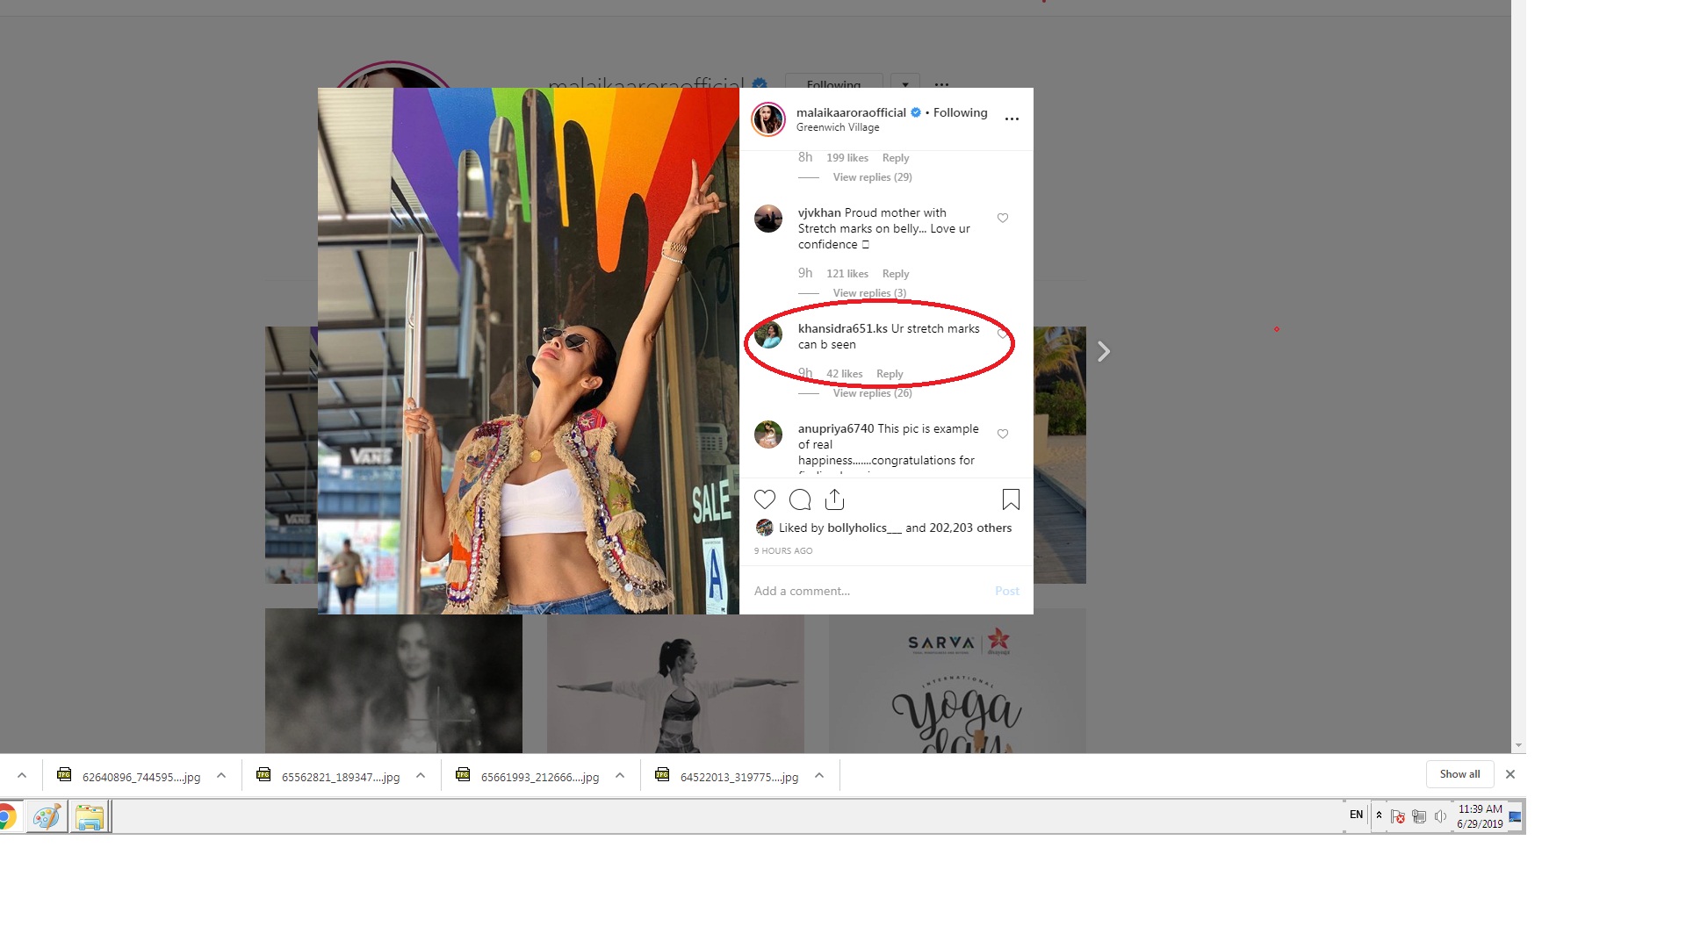This screenshot has width=1686, height=948.
Task: Open the taskbar clock 11:39 AM
Action: coord(1480,816)
